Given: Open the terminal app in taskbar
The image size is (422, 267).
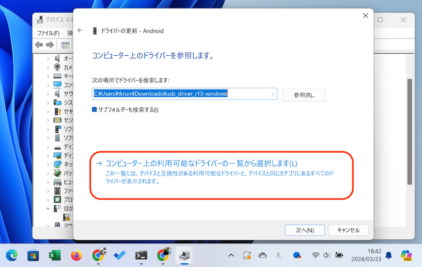Looking at the screenshot, I should coord(141,255).
